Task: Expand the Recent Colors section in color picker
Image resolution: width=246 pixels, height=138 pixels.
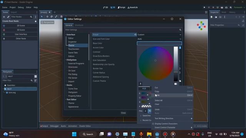Action: (146, 120)
